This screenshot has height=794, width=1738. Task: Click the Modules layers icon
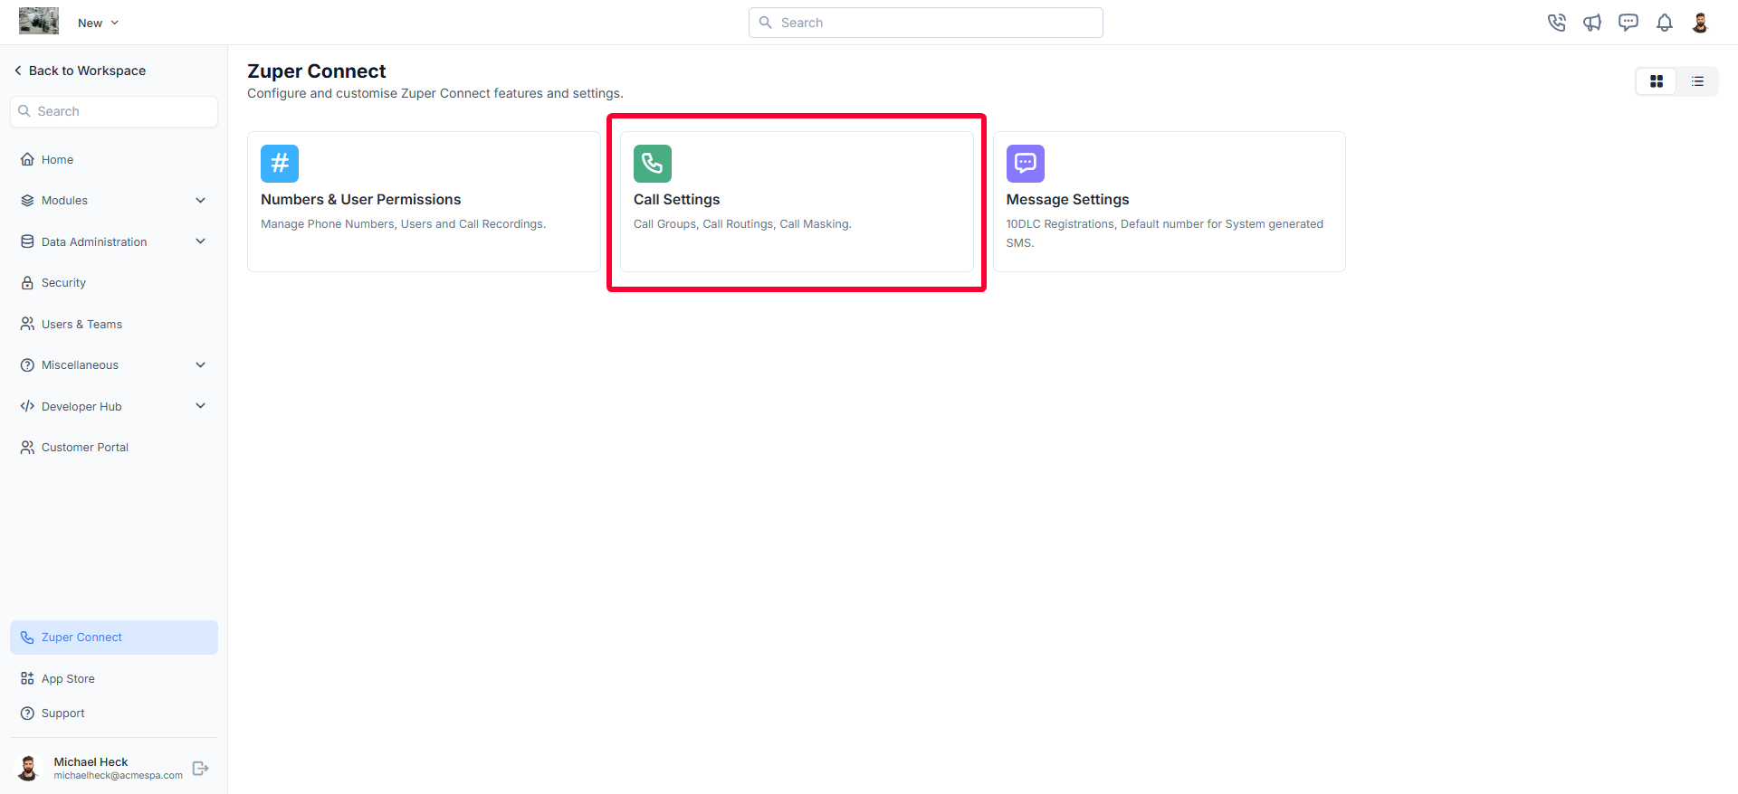point(27,201)
